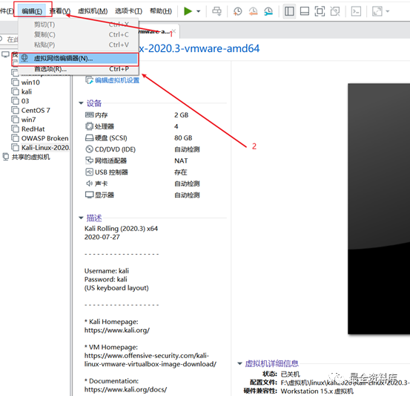Viewport: 410px width, 396px height.
Task: Collapse the 虚拟机详细信息 section
Action: 239,363
